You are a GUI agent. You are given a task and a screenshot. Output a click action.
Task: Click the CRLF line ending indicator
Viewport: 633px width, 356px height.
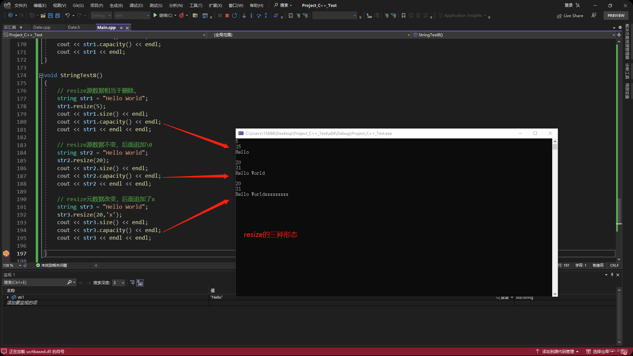(614, 265)
